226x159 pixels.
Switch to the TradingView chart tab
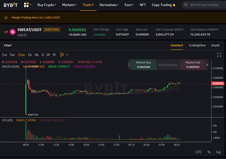pos(197,45)
